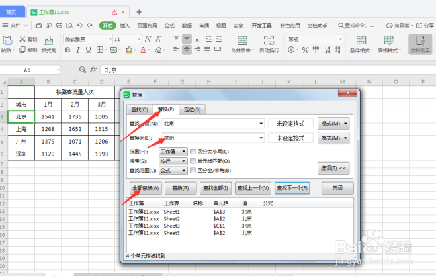Click the Wrap Text icon

coord(269,40)
